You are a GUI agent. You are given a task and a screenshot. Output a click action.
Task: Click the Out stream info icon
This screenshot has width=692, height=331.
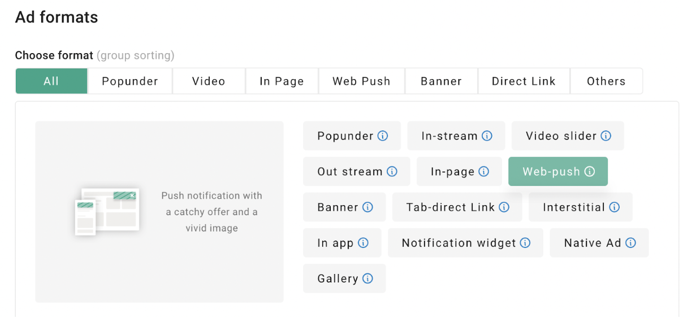392,172
